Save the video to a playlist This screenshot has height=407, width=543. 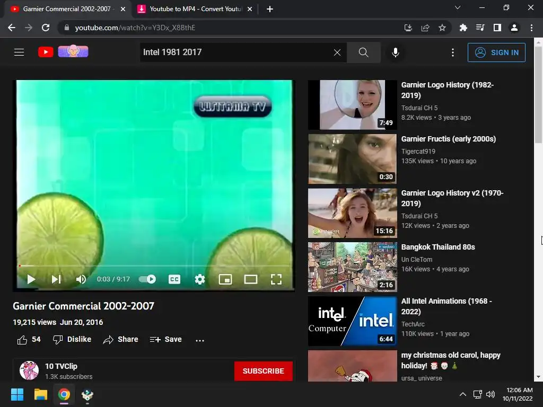coord(165,340)
